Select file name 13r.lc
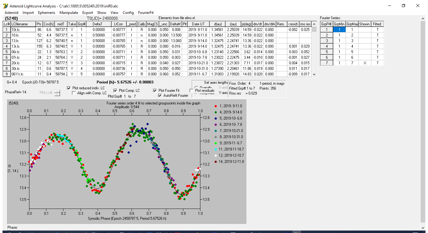428x233 pixels. click(23, 46)
